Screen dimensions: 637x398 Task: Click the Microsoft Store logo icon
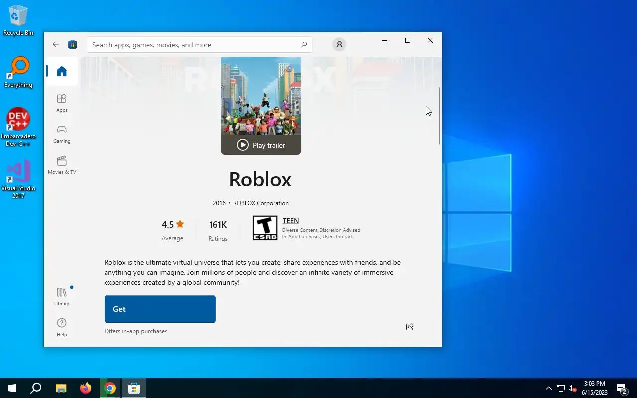pos(72,44)
